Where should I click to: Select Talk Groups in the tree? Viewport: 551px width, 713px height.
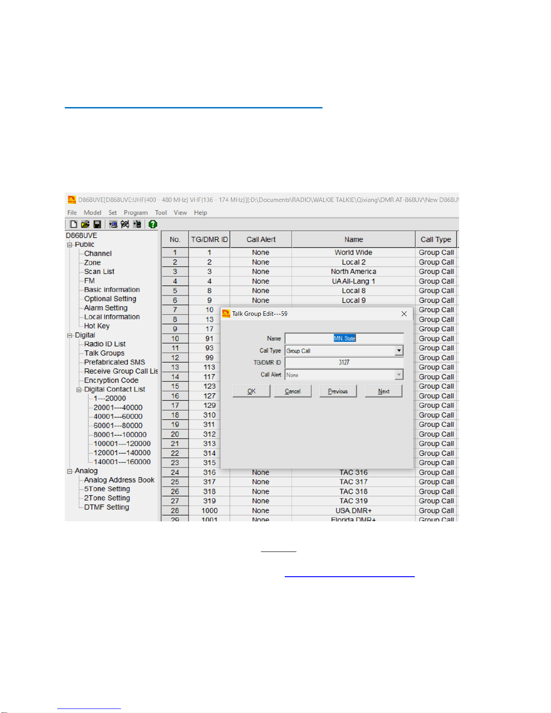104,353
